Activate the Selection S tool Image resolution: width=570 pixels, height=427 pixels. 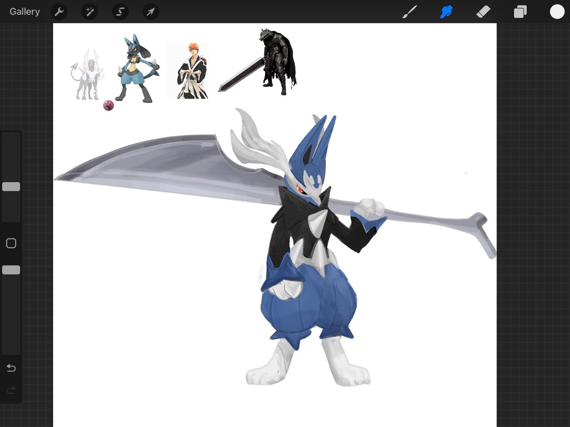120,11
